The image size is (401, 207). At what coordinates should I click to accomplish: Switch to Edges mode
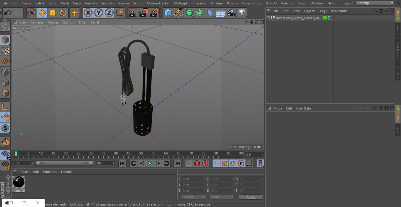click(x=5, y=83)
